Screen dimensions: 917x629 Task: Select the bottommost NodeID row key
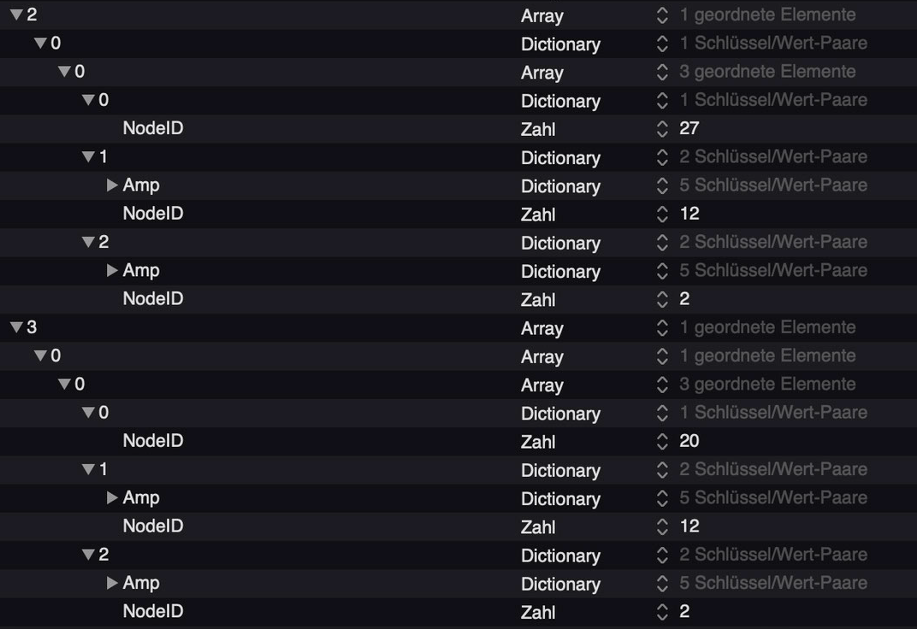153,611
